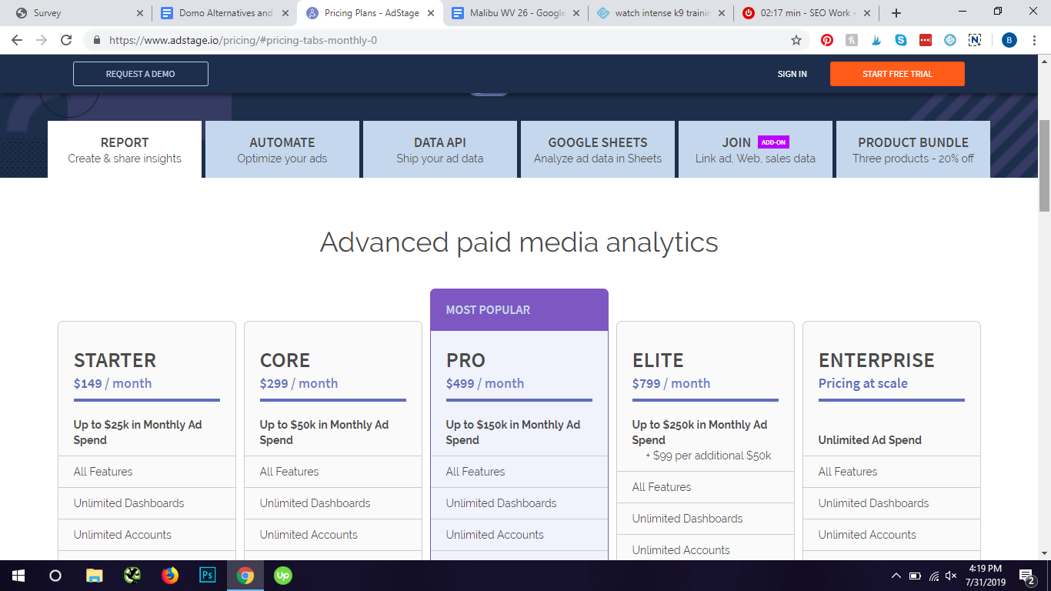
Task: Click the Honey extension icon
Action: (852, 40)
